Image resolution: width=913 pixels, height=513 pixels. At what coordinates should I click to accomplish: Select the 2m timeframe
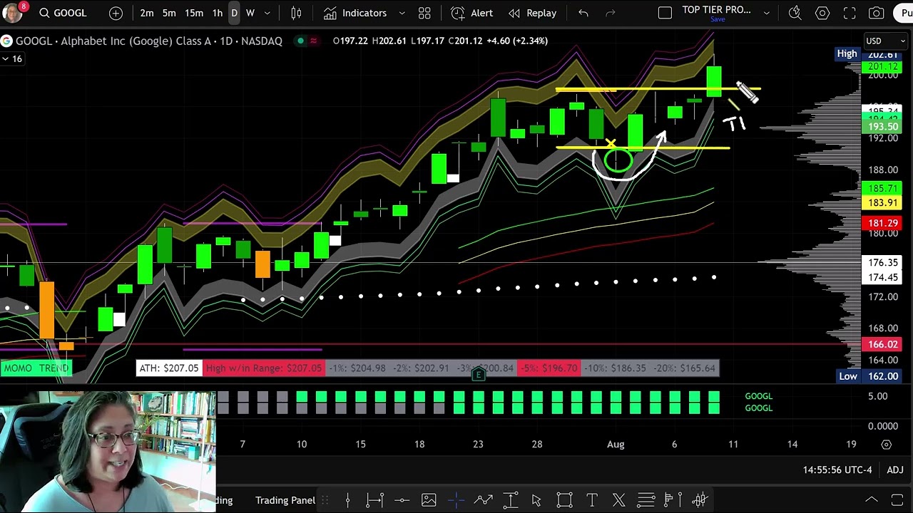click(x=147, y=13)
